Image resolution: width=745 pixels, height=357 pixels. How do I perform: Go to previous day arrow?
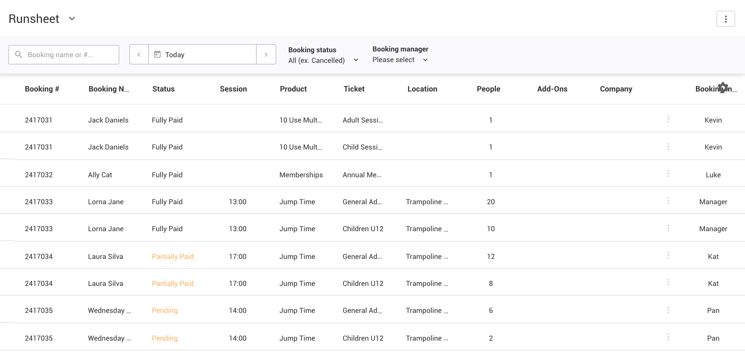(x=139, y=54)
